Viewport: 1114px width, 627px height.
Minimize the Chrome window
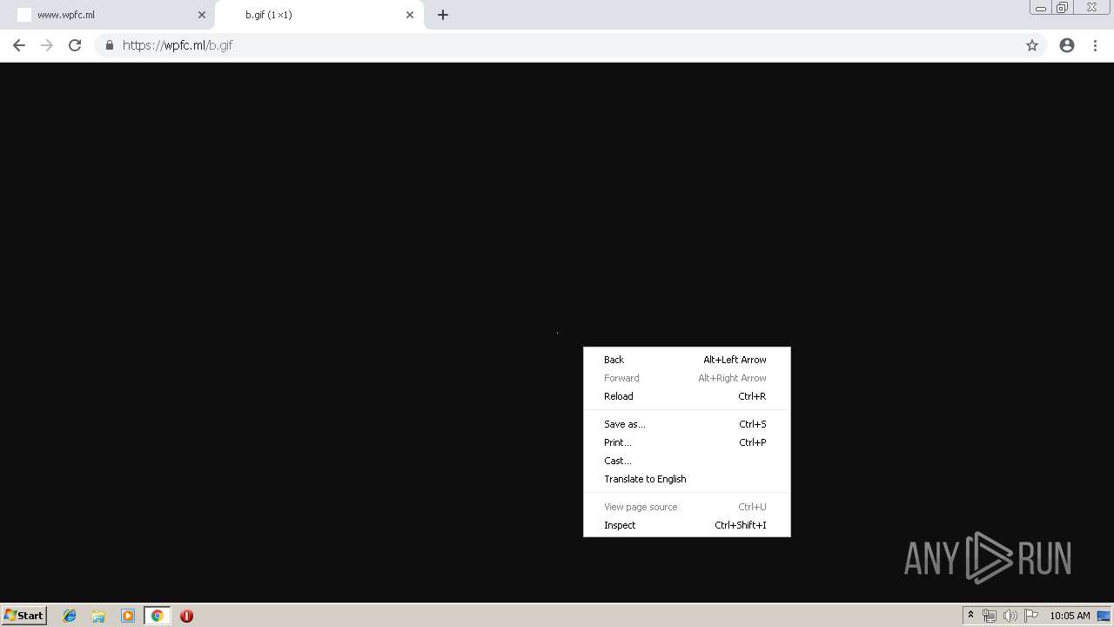[1041, 8]
